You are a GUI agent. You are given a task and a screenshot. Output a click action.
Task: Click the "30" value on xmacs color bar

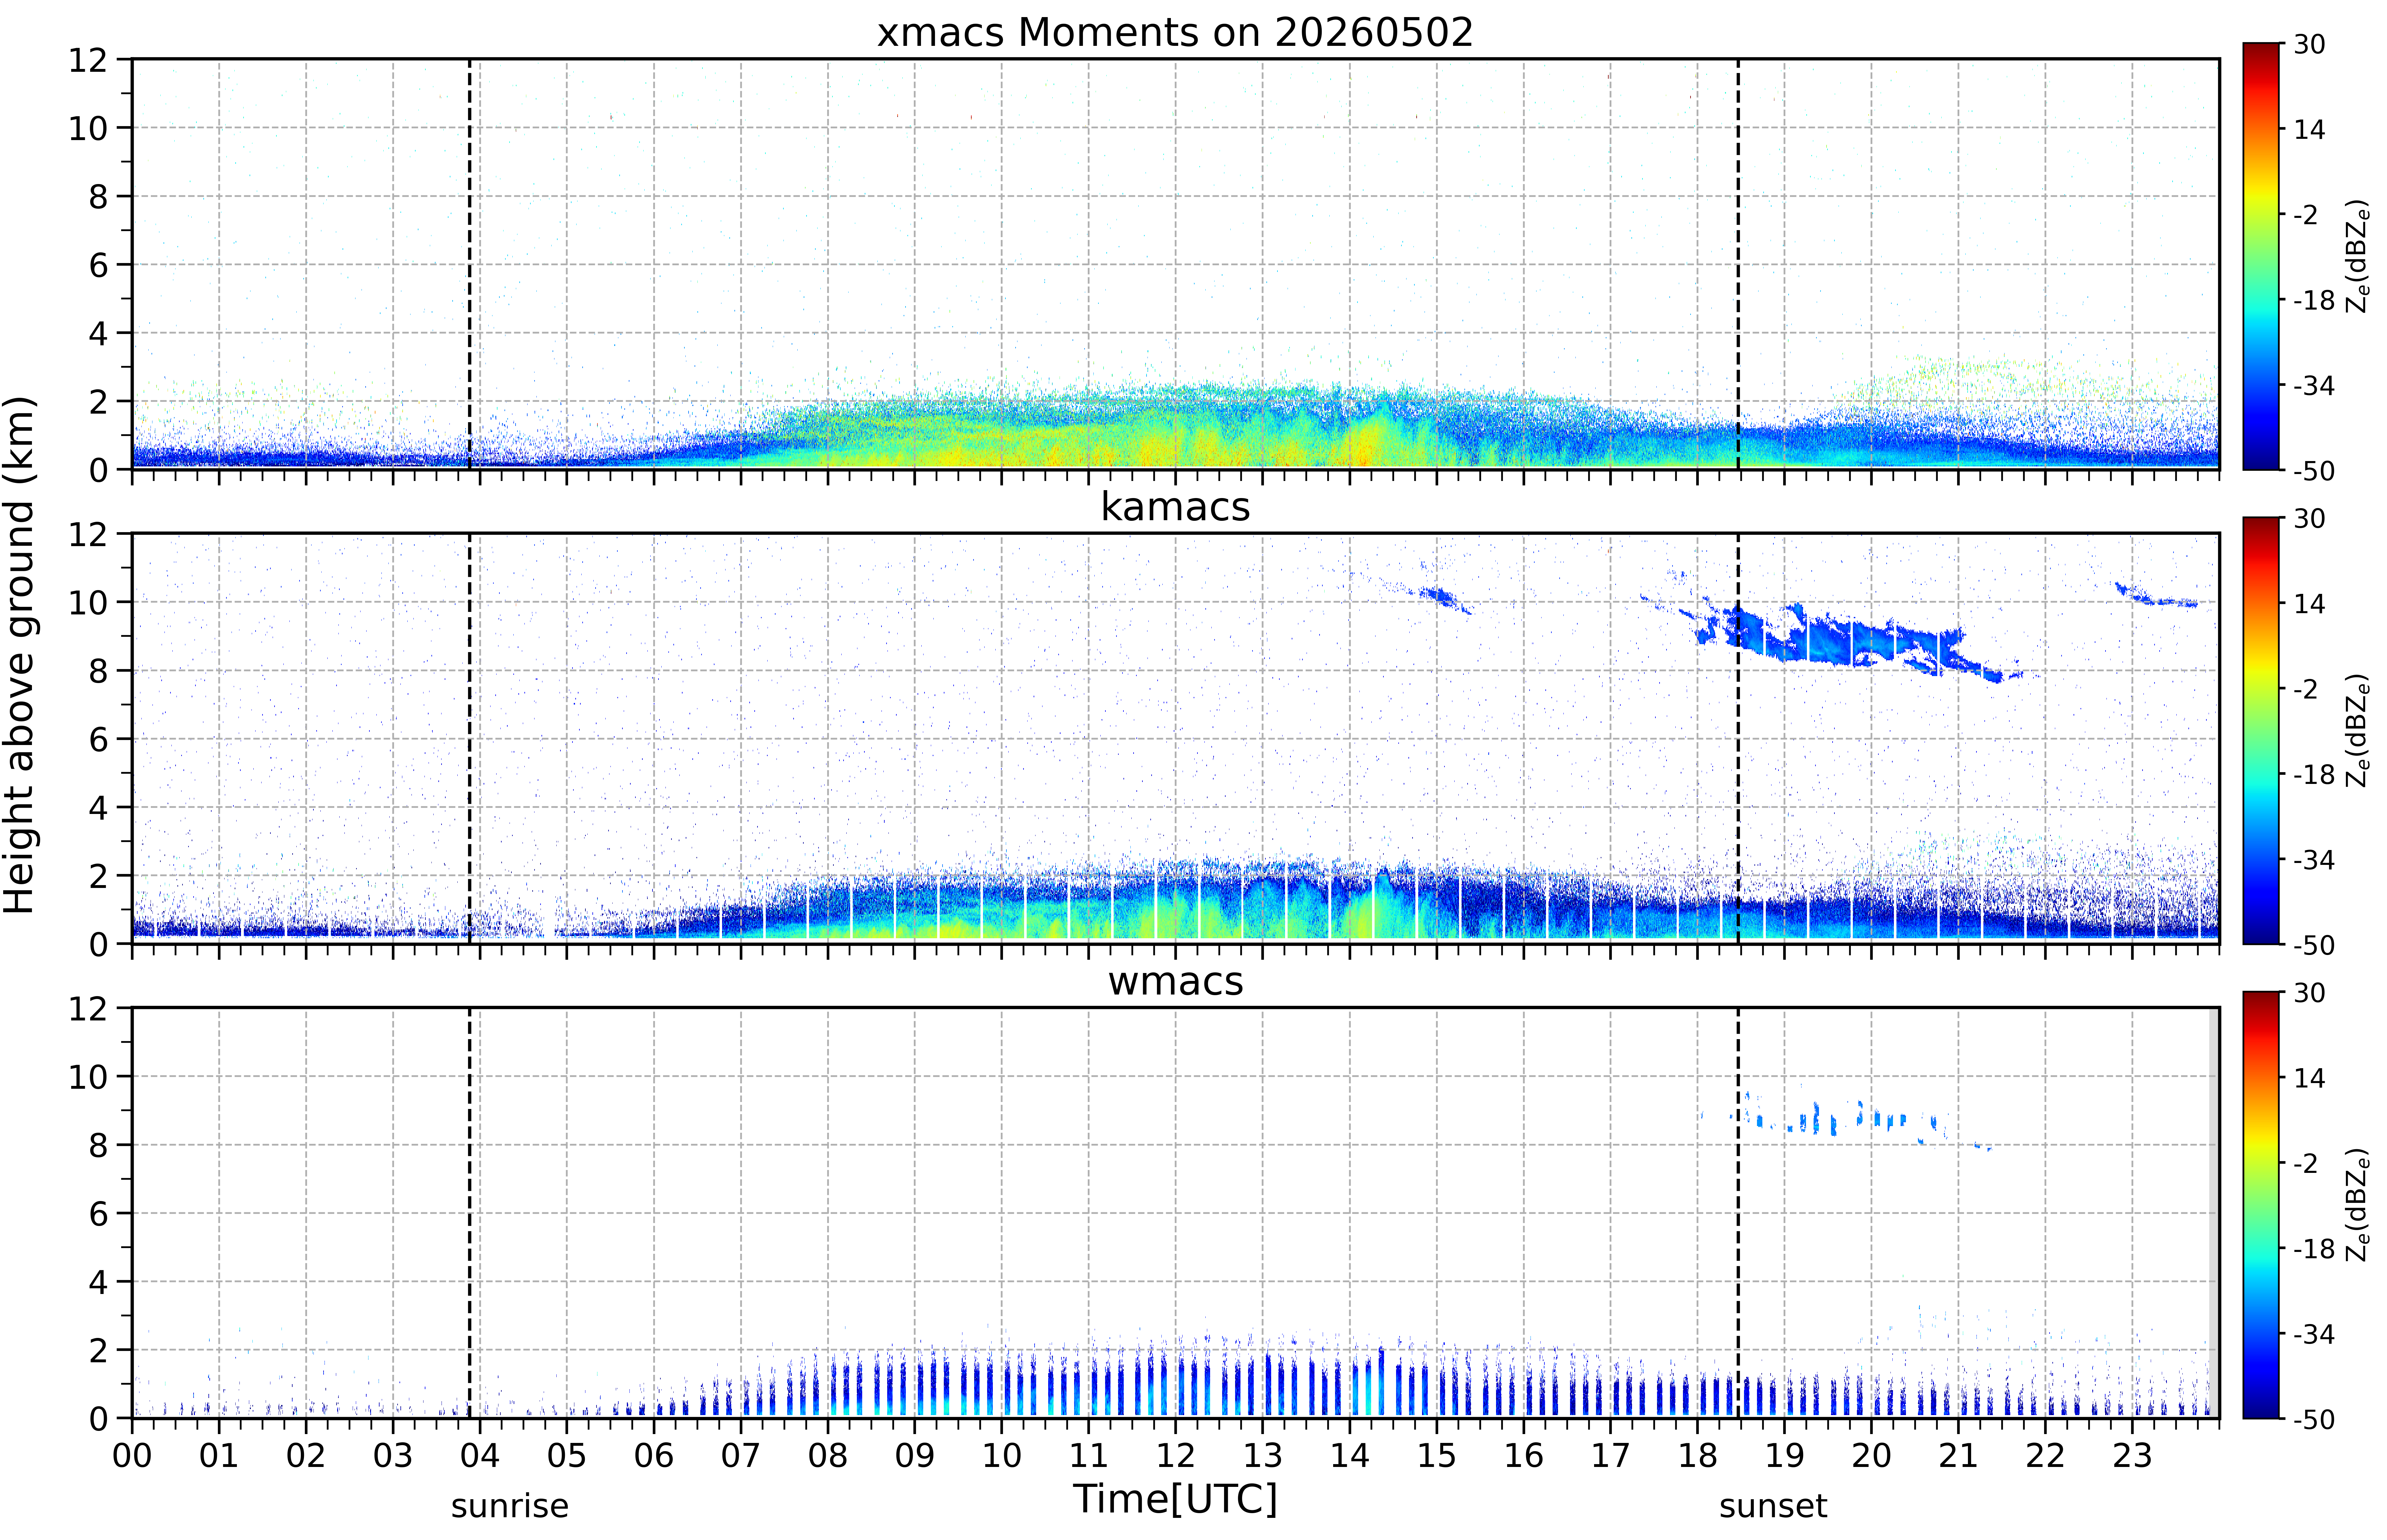click(2309, 44)
